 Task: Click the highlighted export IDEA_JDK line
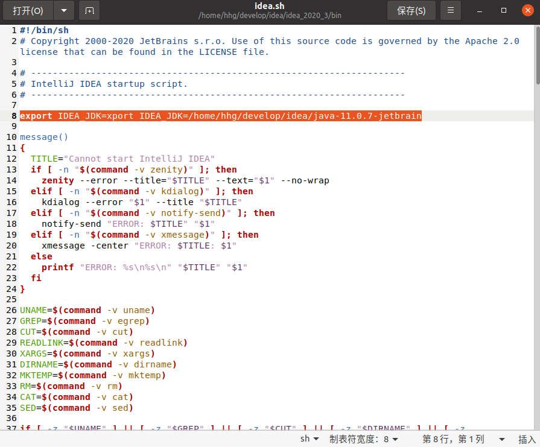[x=220, y=116]
